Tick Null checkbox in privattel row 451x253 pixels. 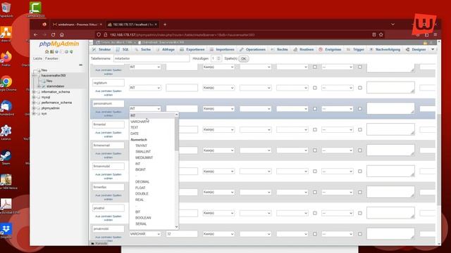click(315, 213)
